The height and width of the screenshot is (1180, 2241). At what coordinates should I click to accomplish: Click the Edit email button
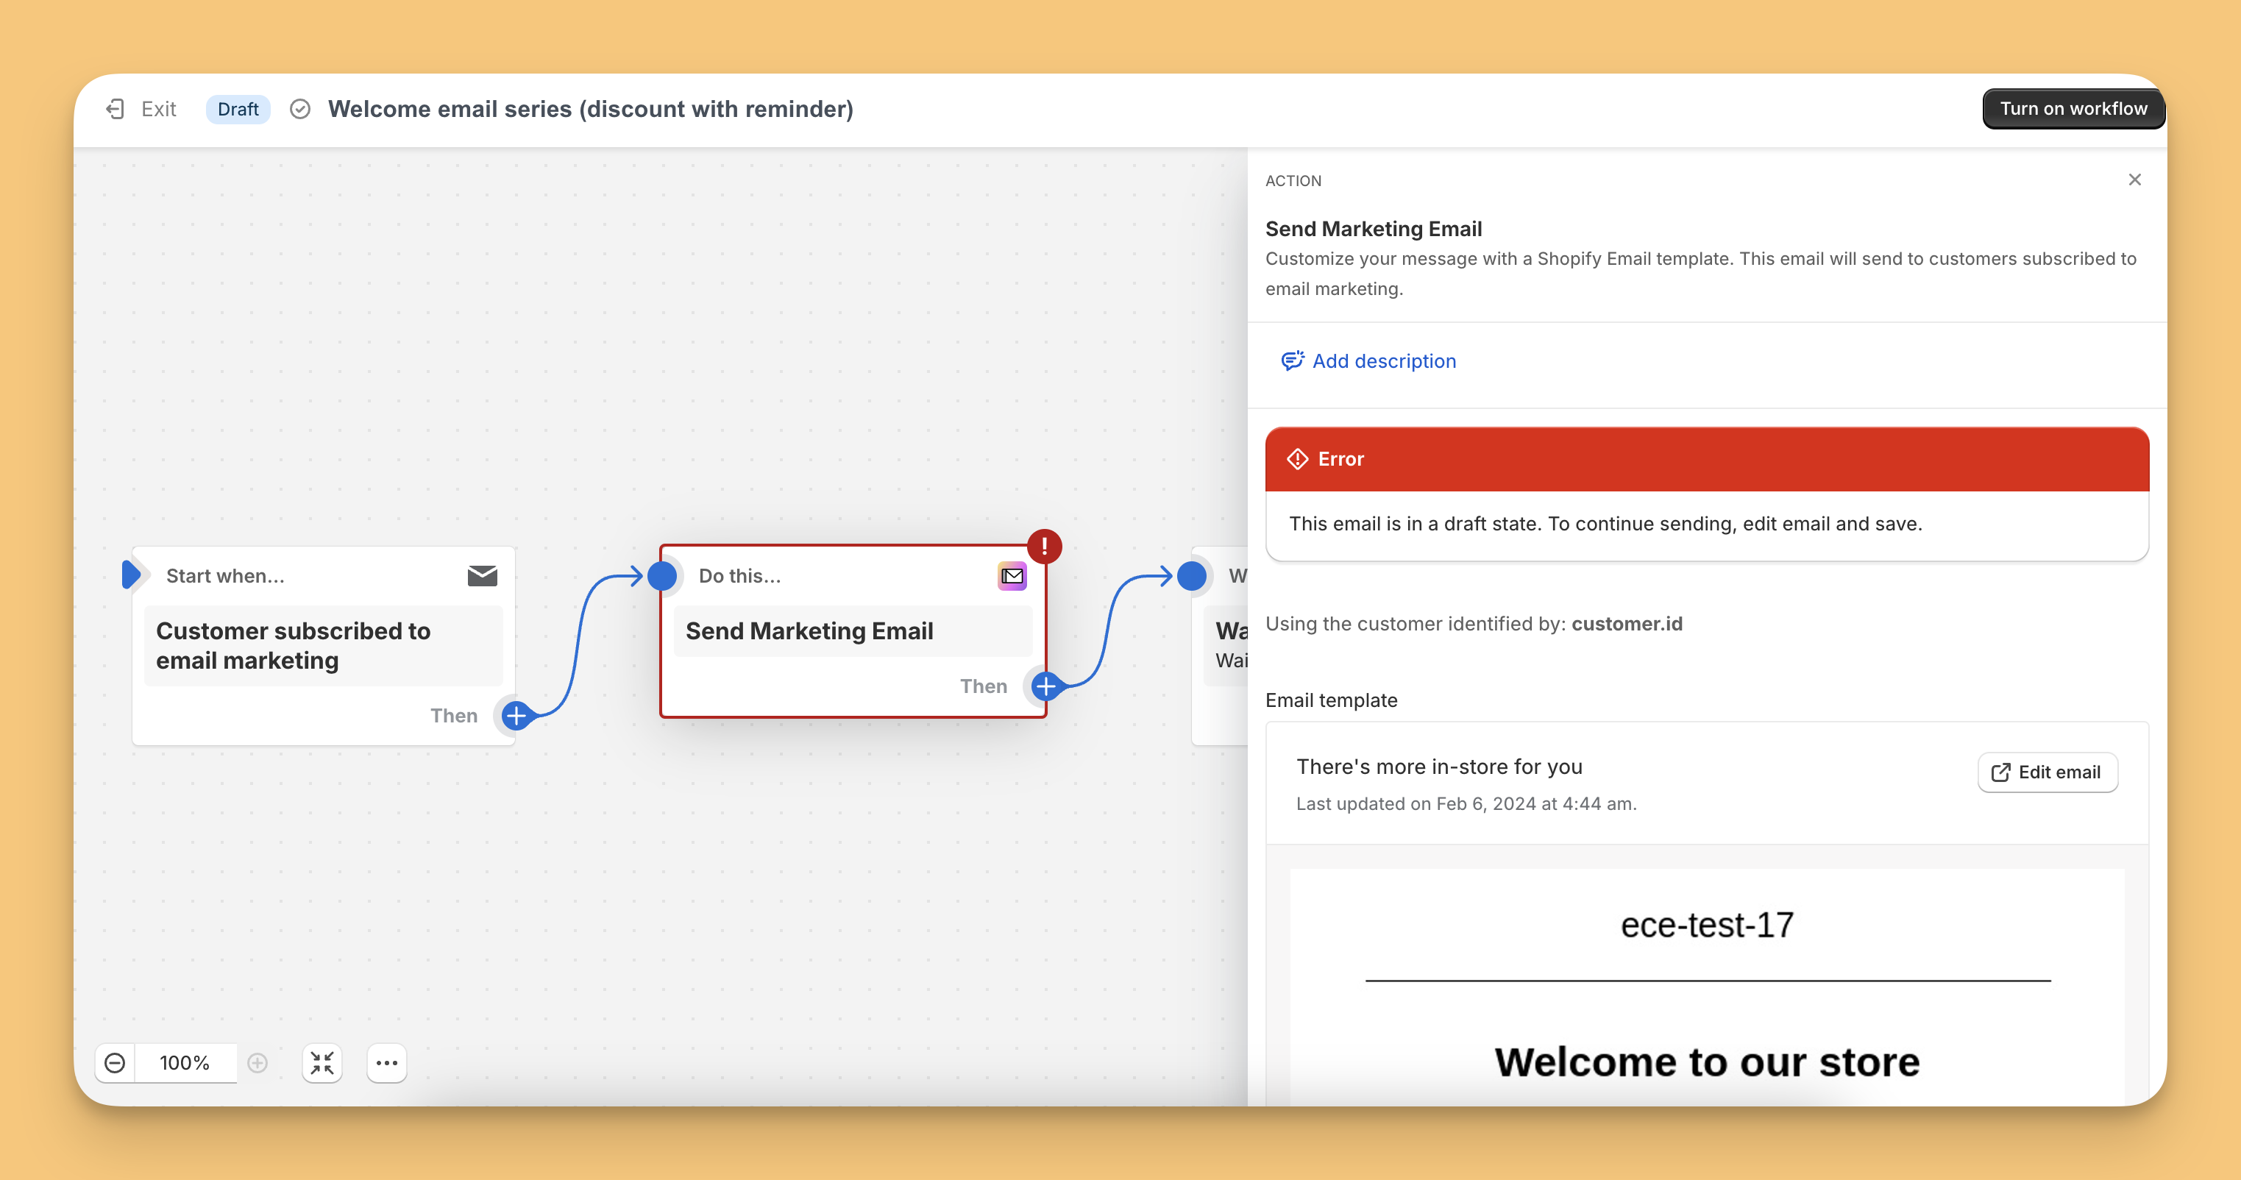(2048, 771)
